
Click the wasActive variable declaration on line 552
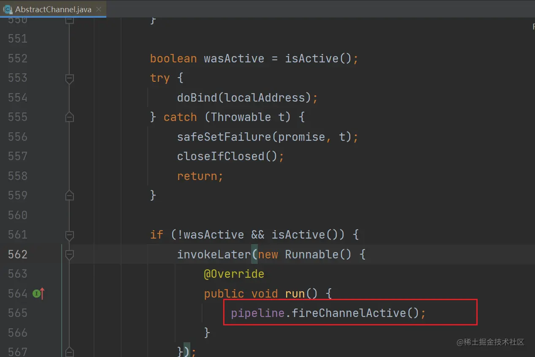(x=234, y=58)
